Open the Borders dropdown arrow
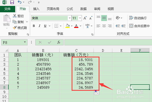The height and width of the screenshot is (102, 152). point(61,26)
